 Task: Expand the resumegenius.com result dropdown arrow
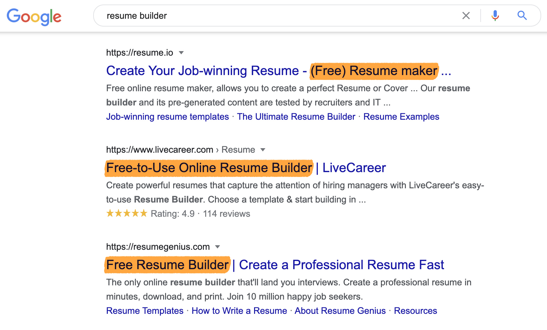[x=218, y=247]
